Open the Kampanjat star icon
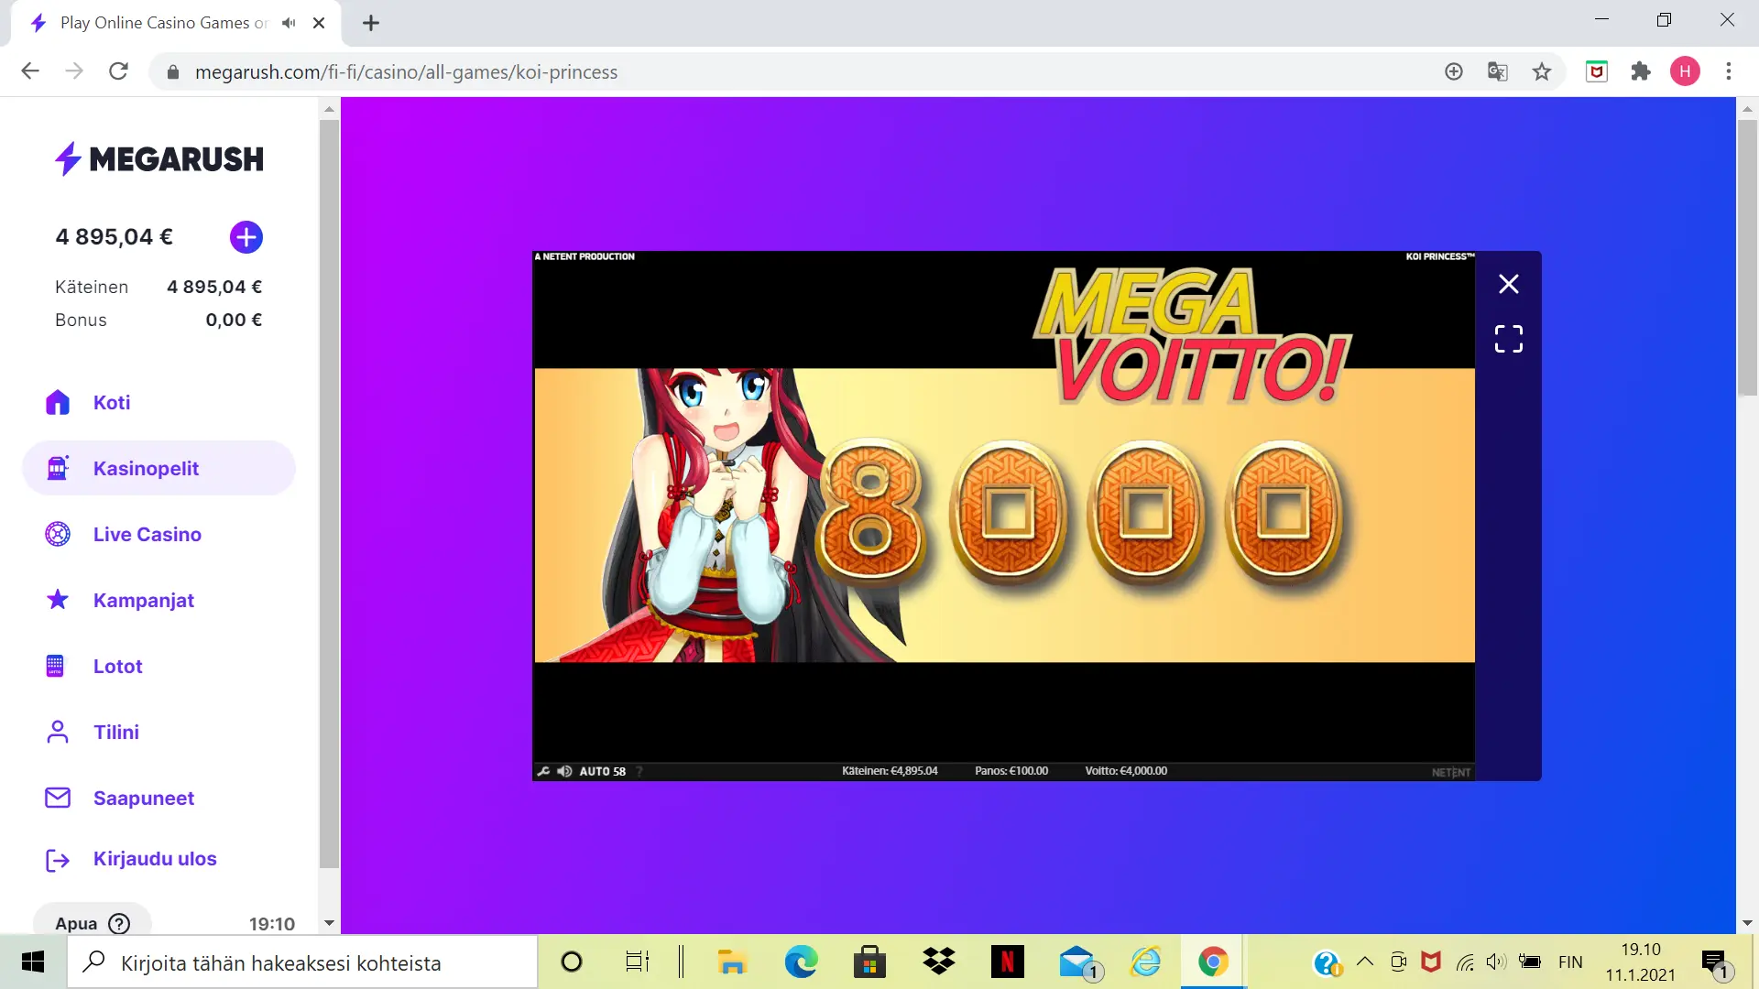The image size is (1759, 989). point(58,600)
